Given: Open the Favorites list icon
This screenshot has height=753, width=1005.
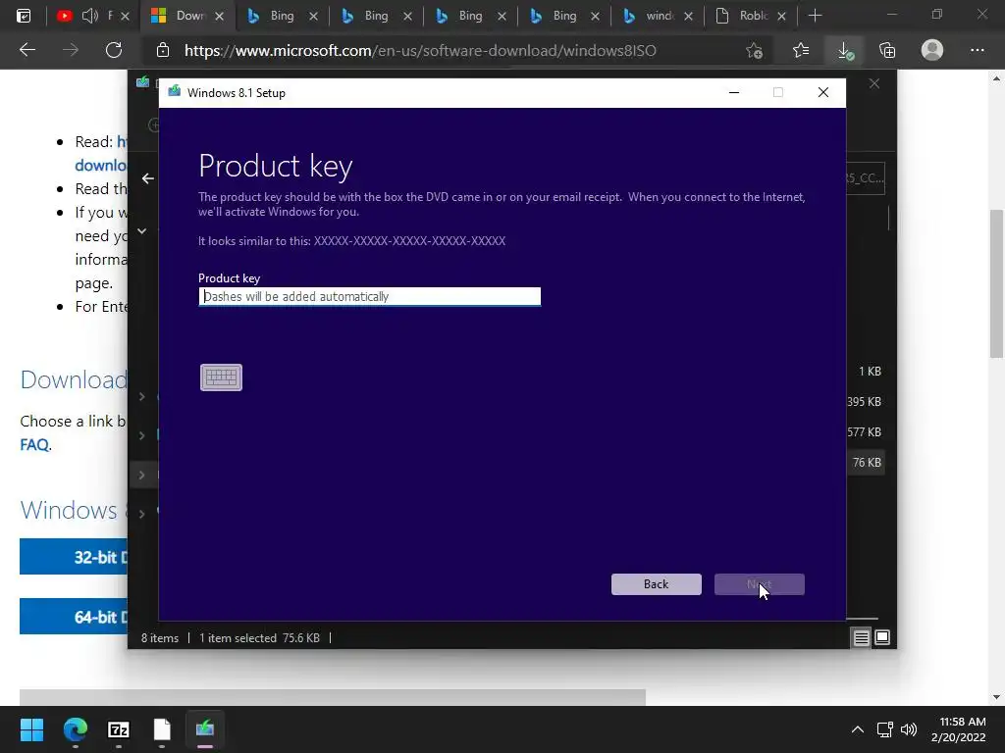Looking at the screenshot, I should click(801, 50).
